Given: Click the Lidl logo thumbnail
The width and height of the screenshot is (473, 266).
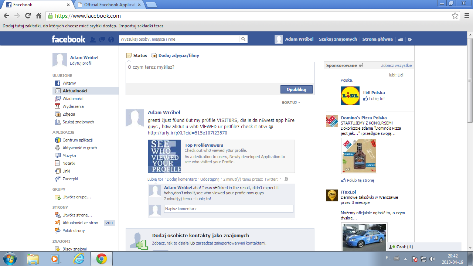Looking at the screenshot, I should 350,96.
